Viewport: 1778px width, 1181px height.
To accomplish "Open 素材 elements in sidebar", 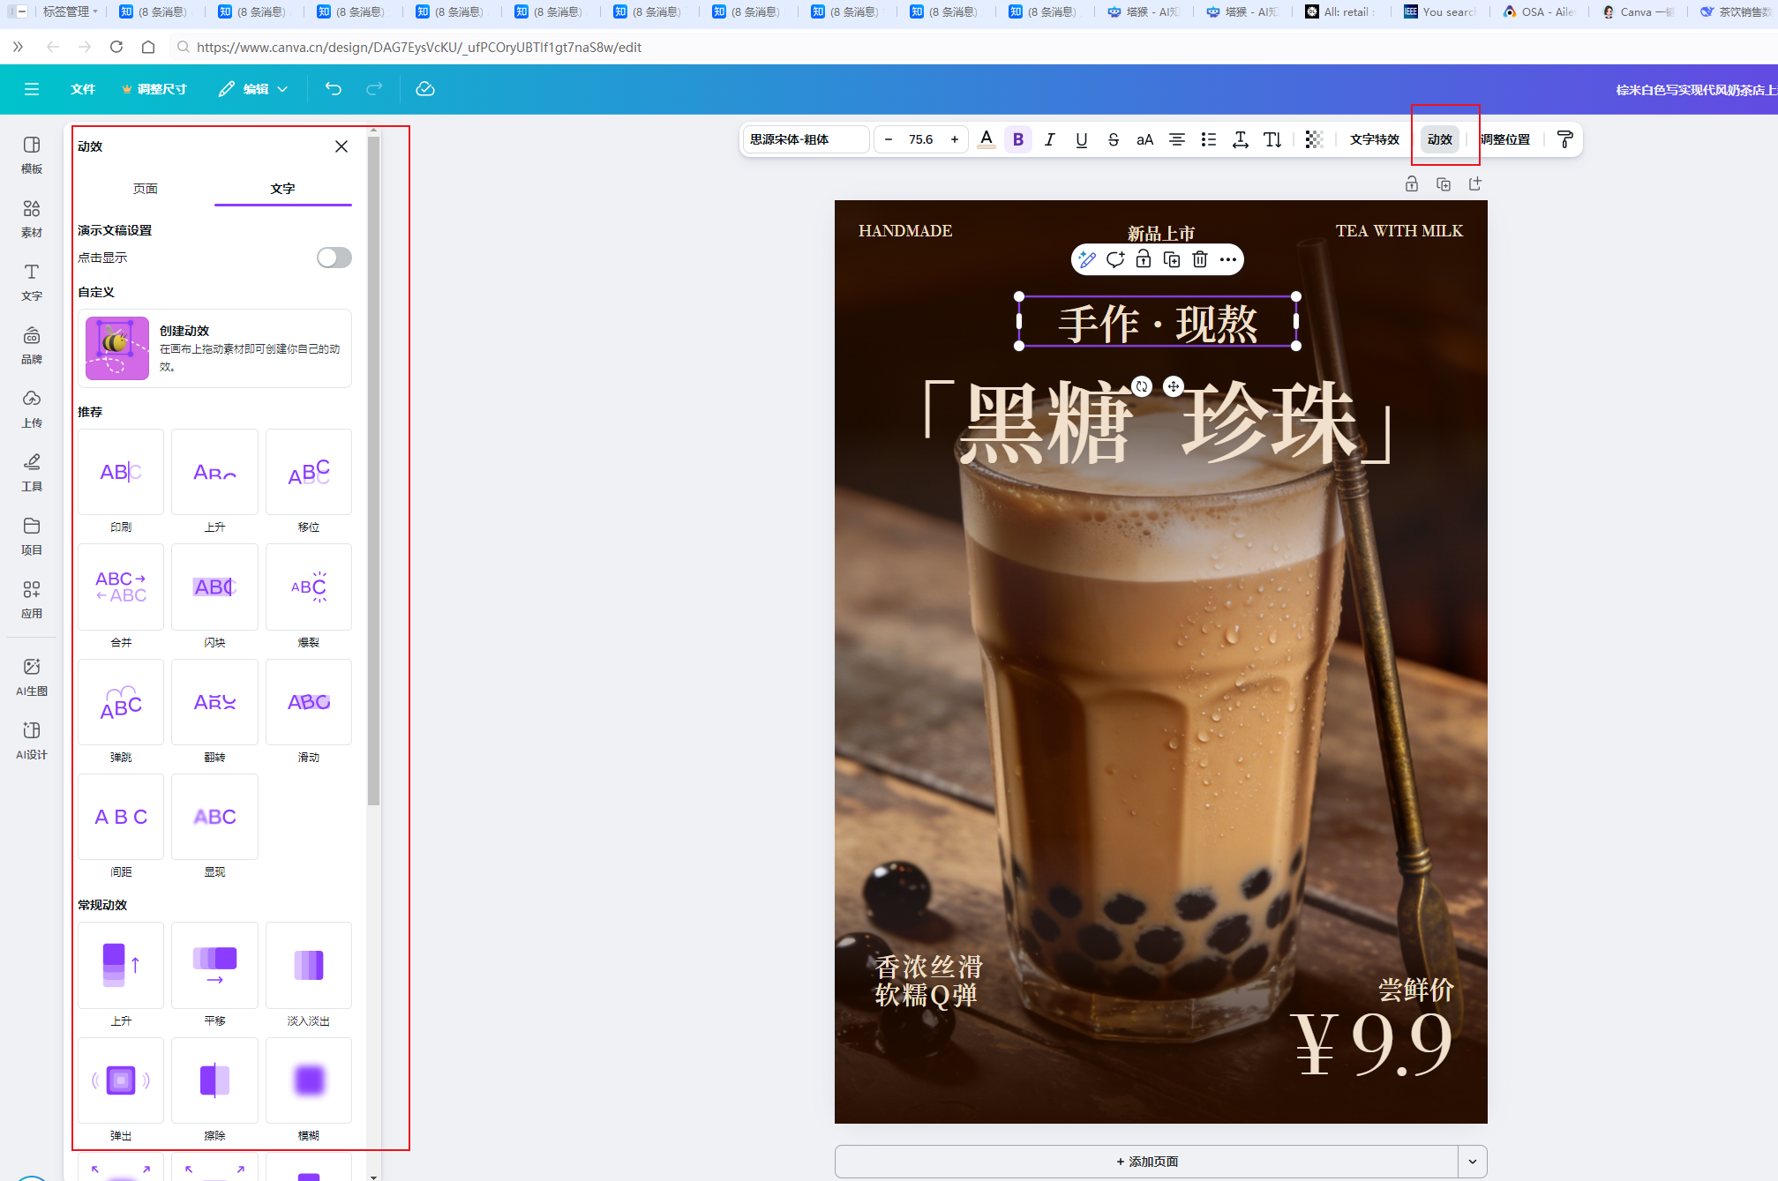I will (x=32, y=218).
